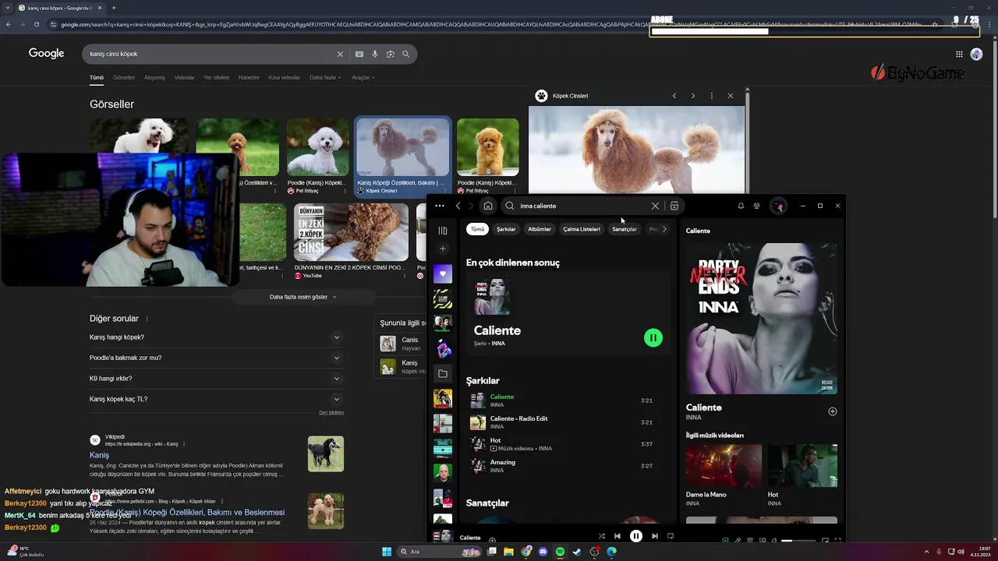Clear Google search box text
Viewport: 998px width, 561px height.
[340, 54]
